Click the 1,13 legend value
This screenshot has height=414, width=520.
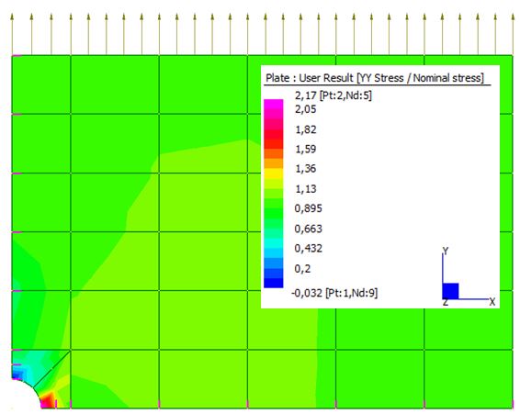tap(305, 188)
